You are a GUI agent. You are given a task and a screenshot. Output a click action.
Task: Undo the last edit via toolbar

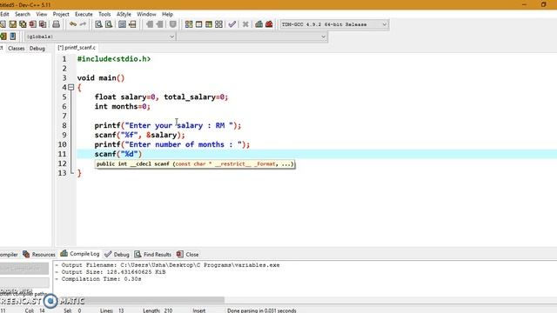pos(73,24)
